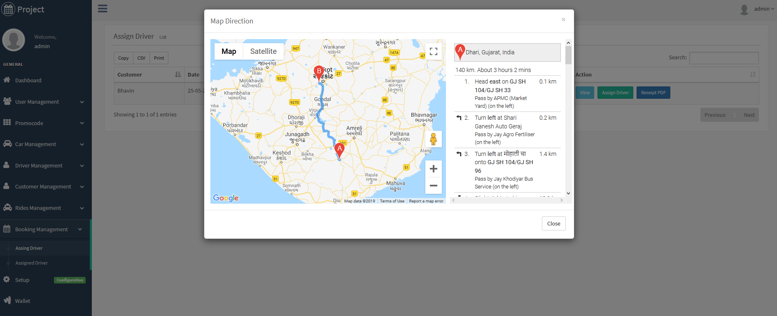Image resolution: width=777 pixels, height=316 pixels.
Task: Click horizontal scrollbar left arrow in directions
Action: (454, 200)
